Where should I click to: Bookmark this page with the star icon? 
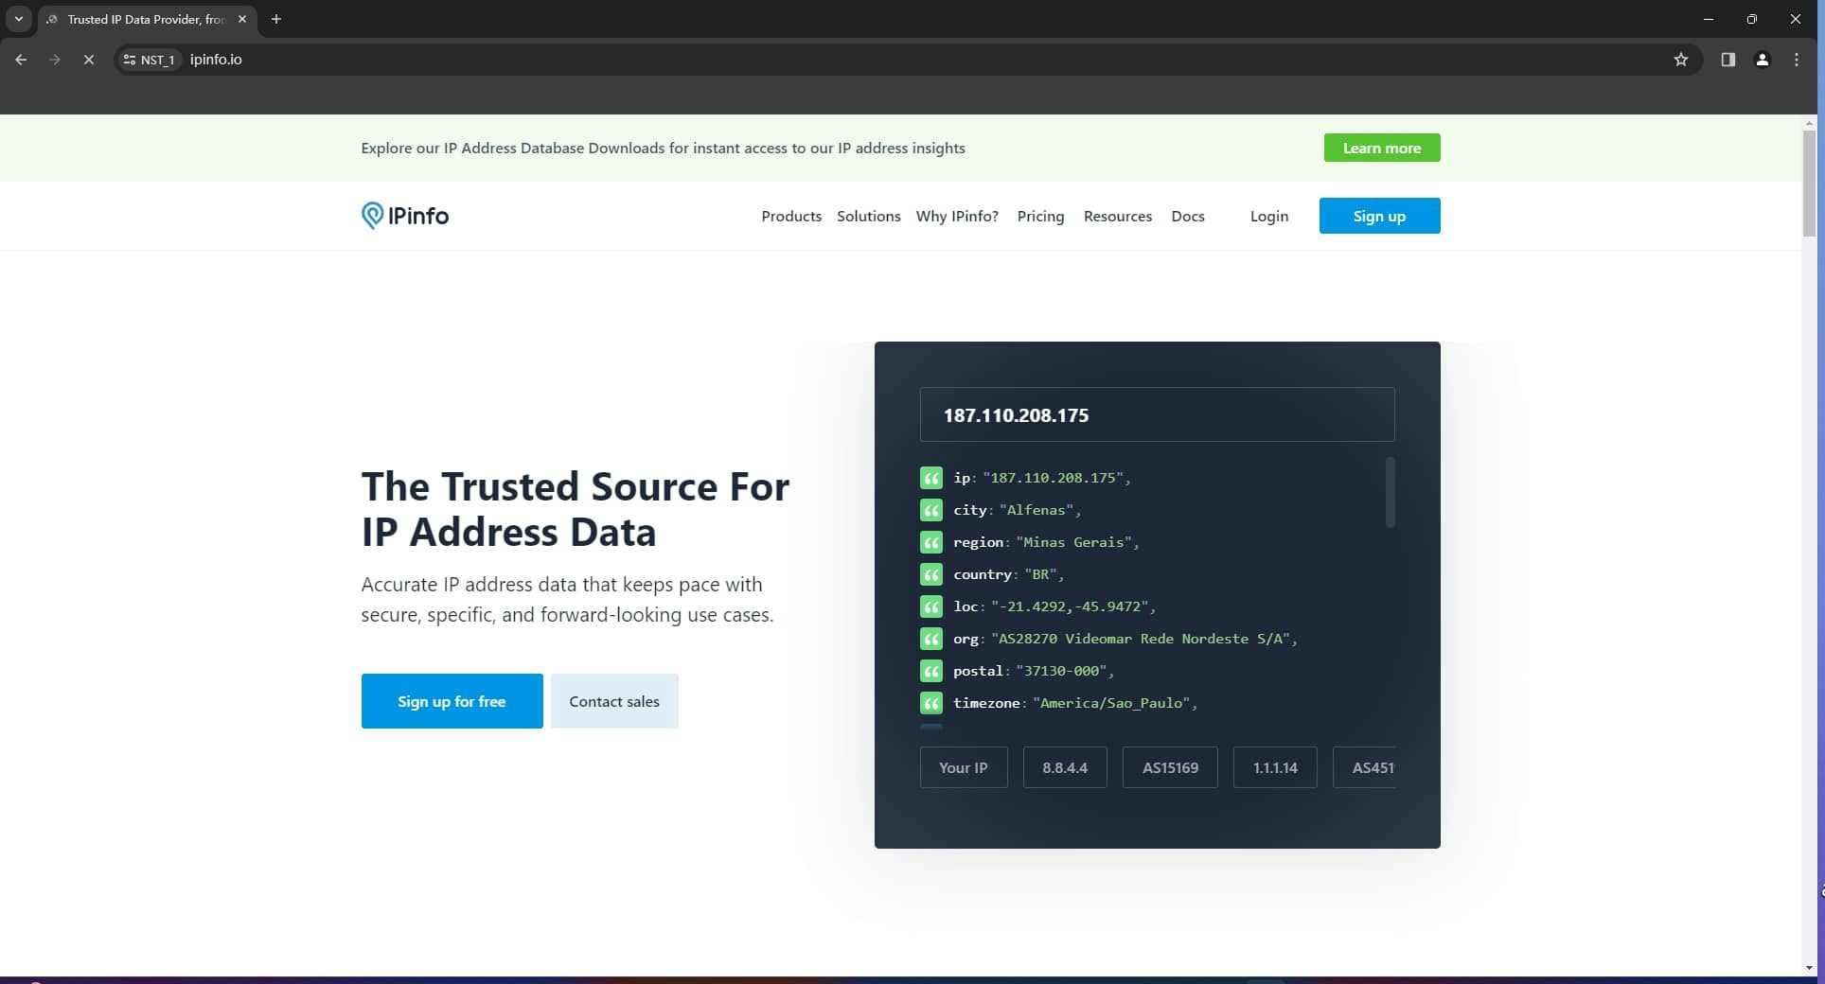pos(1681,60)
